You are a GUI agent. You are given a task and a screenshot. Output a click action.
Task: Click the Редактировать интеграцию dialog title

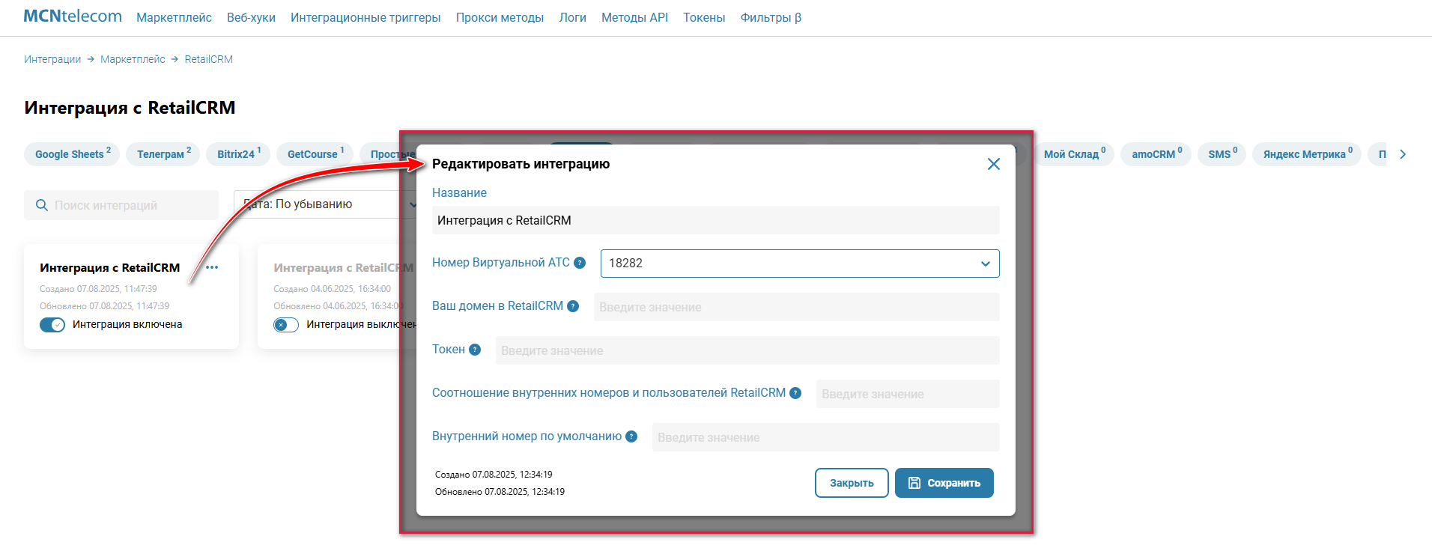[521, 164]
